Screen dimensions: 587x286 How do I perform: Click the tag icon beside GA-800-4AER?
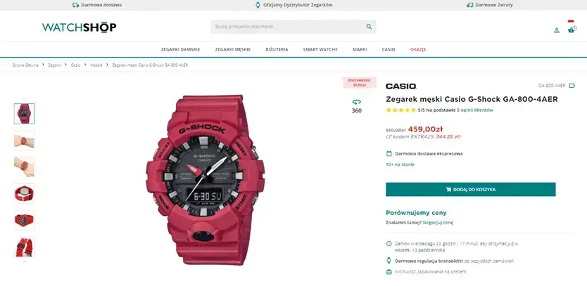(x=572, y=86)
